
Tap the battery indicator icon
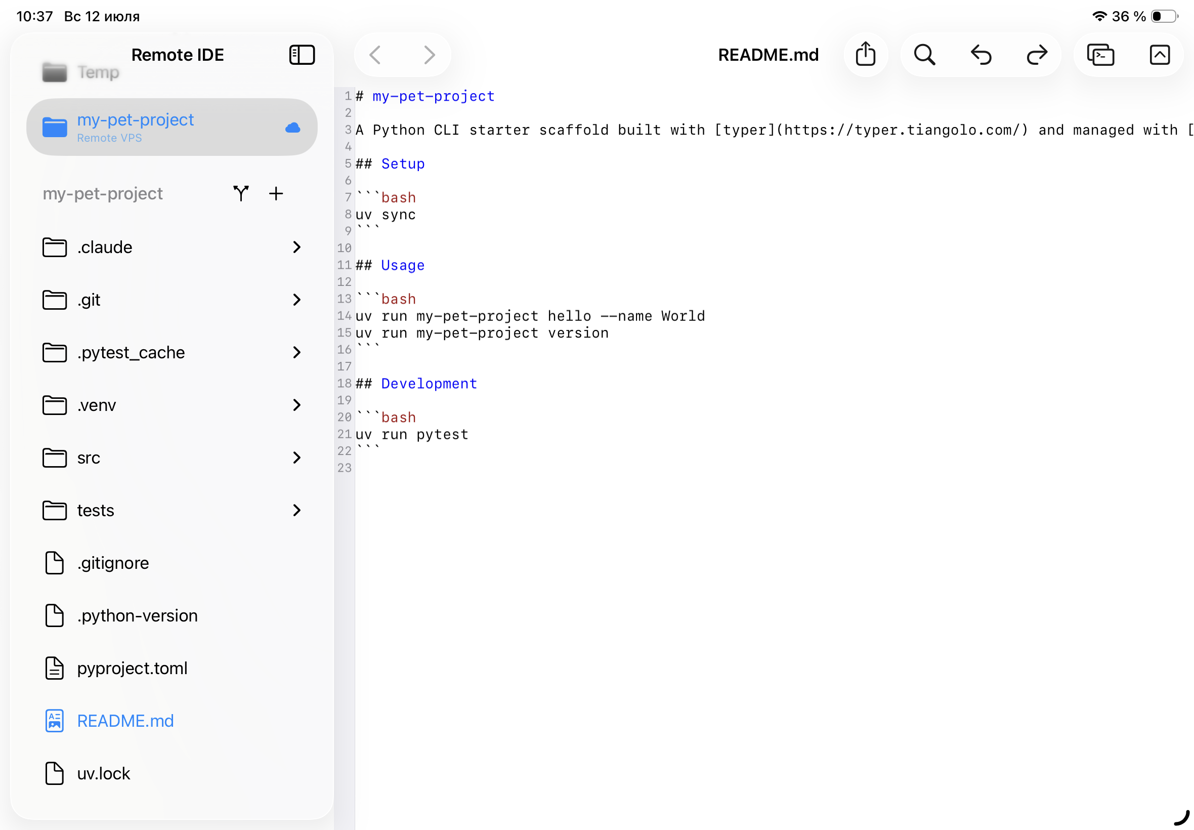coord(1165,16)
